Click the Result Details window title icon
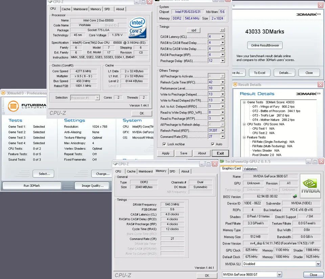Screen dimensions: 325x279 [x=236, y=84]
